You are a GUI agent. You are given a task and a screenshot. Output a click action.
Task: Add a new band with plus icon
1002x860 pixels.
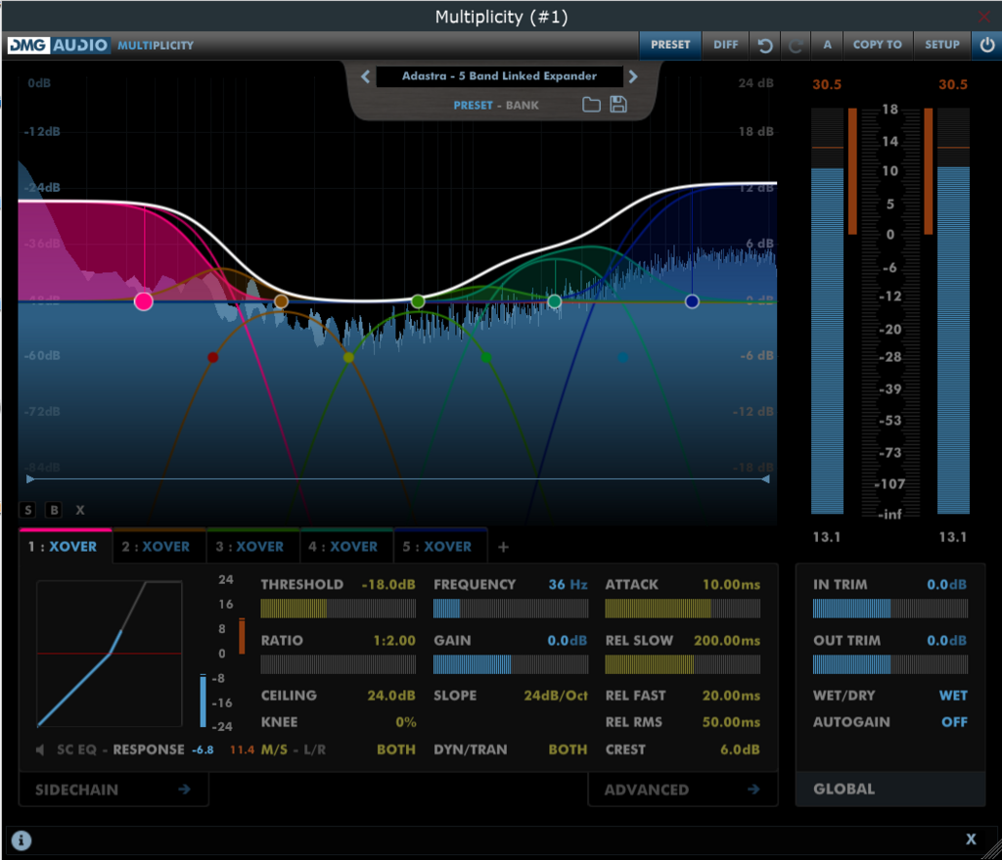click(503, 547)
